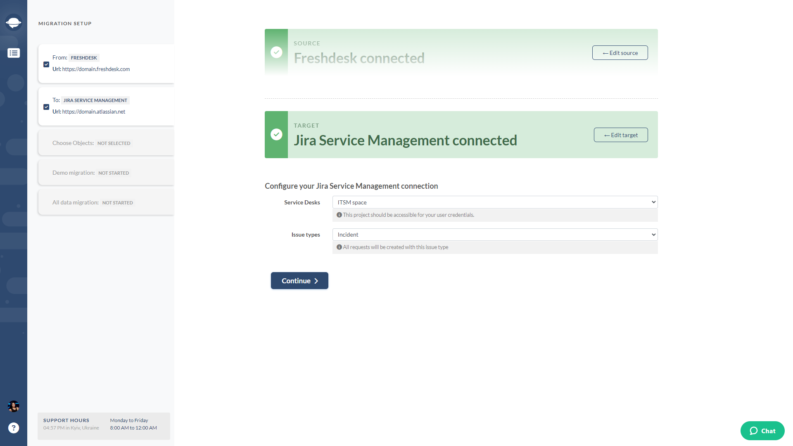Select the Demo migration step
793x446 pixels.
tap(106, 173)
